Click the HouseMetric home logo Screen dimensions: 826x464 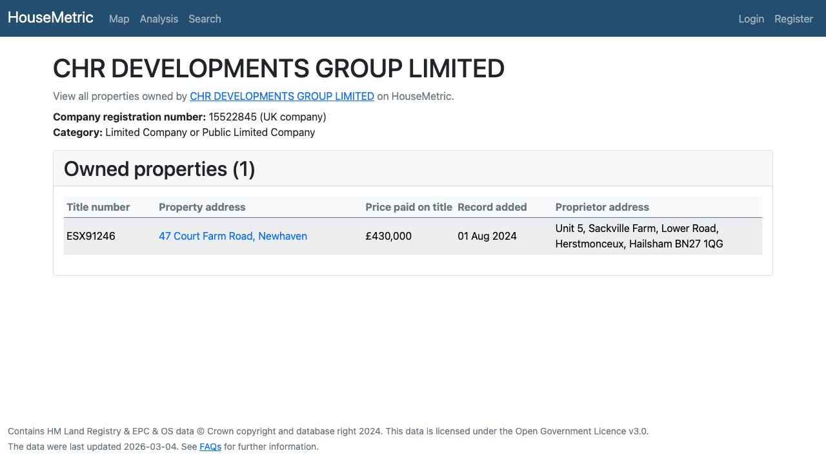[50, 17]
